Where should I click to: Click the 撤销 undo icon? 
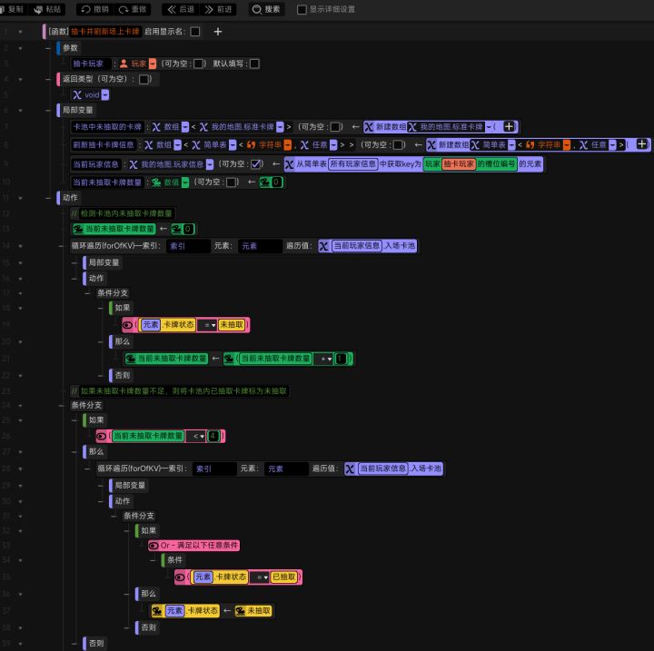[86, 9]
